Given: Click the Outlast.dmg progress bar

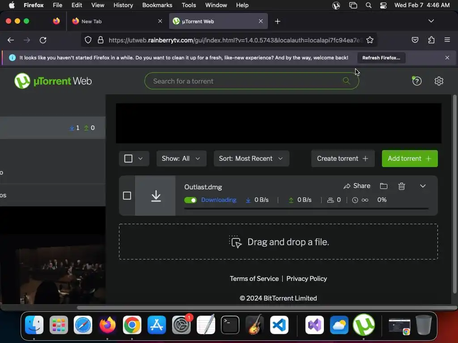Looking at the screenshot, I should pyautogui.click(x=306, y=209).
